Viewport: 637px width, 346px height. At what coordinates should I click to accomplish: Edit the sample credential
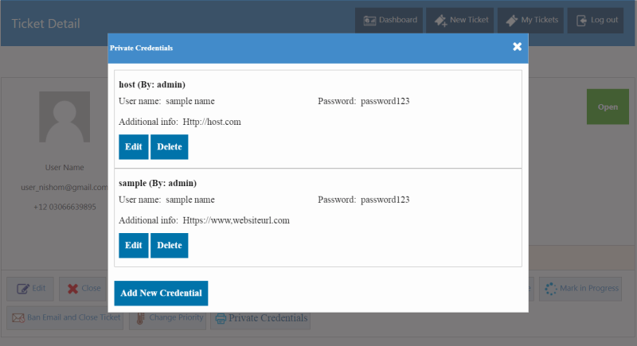[133, 246]
